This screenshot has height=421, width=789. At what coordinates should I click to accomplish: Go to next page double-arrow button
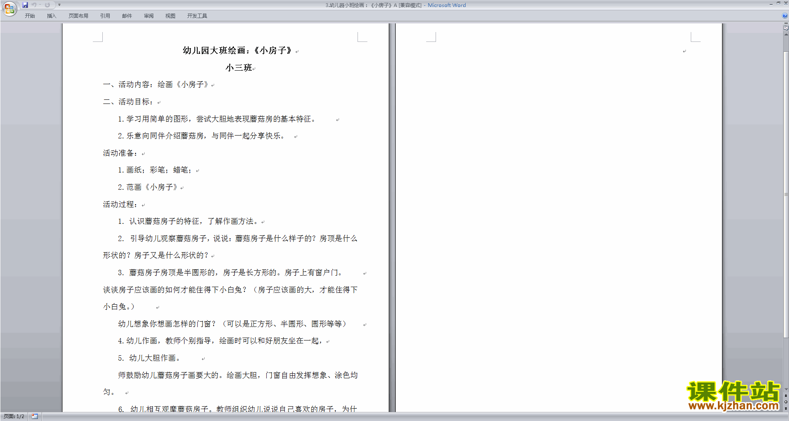coord(786,408)
